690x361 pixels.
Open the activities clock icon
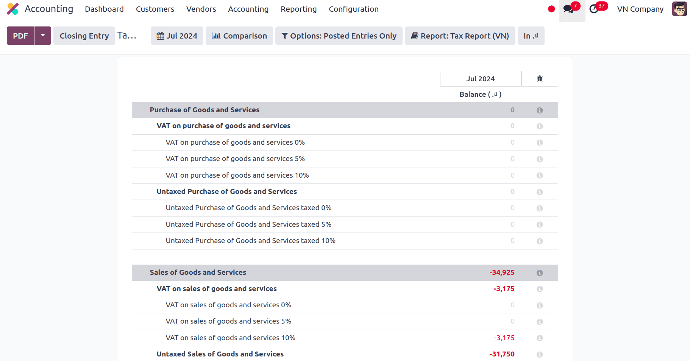(594, 9)
